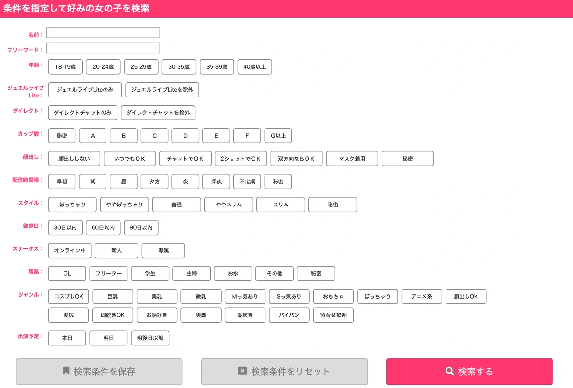The height and width of the screenshot is (388, 573).
Task: Click the 検索条件を保存 button
Action: [x=99, y=371]
